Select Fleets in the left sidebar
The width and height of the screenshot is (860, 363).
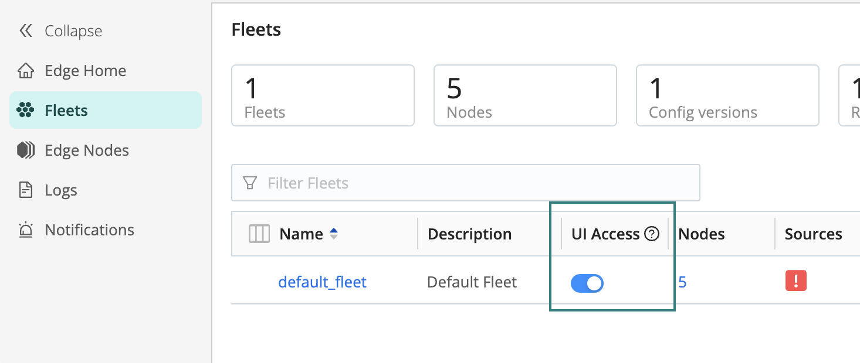pos(66,109)
